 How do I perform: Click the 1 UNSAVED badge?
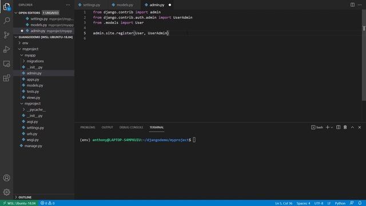[51, 13]
